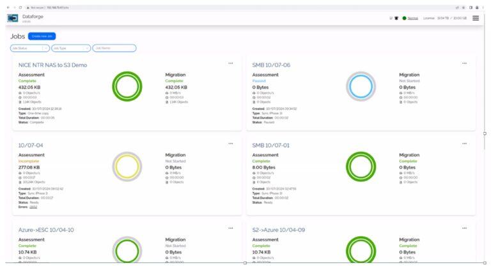
Task: Open the three-dot menu for NICE NTR NAS job
Action: tap(231, 63)
